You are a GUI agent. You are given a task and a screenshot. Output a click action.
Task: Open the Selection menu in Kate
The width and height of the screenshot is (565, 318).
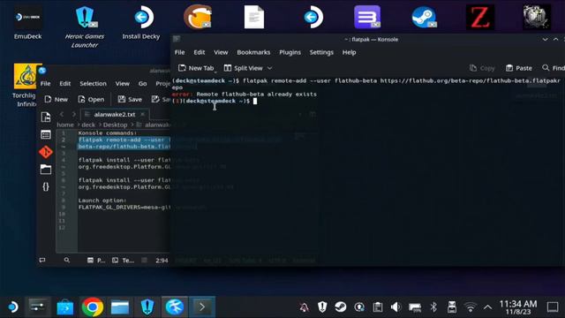click(x=93, y=83)
